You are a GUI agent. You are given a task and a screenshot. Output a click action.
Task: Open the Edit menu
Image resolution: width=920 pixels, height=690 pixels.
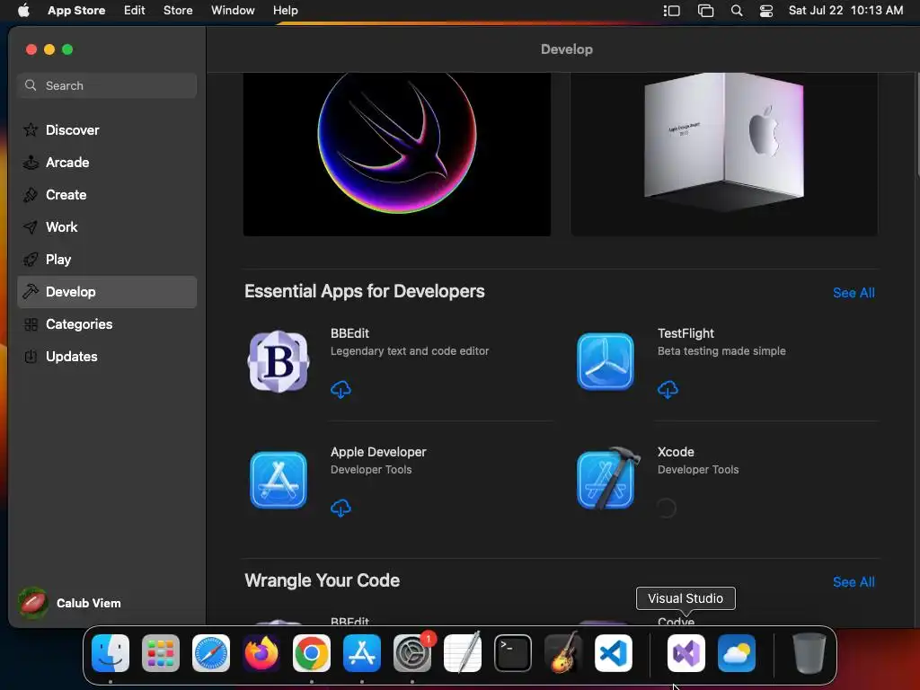click(x=135, y=11)
